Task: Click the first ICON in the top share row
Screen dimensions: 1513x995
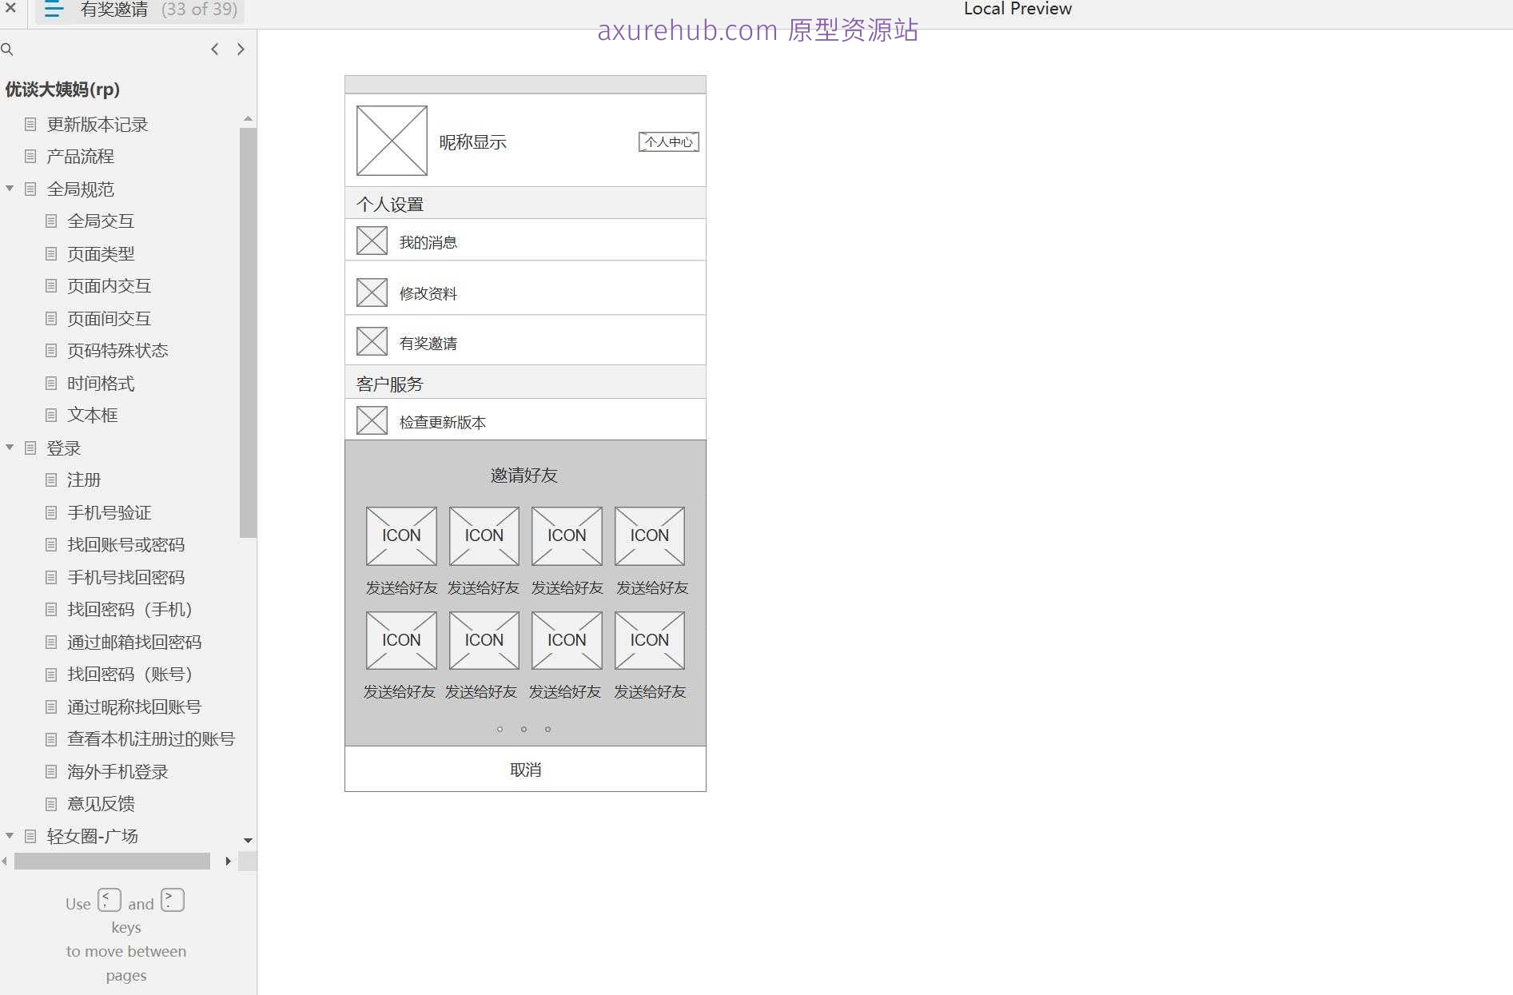Action: (401, 535)
